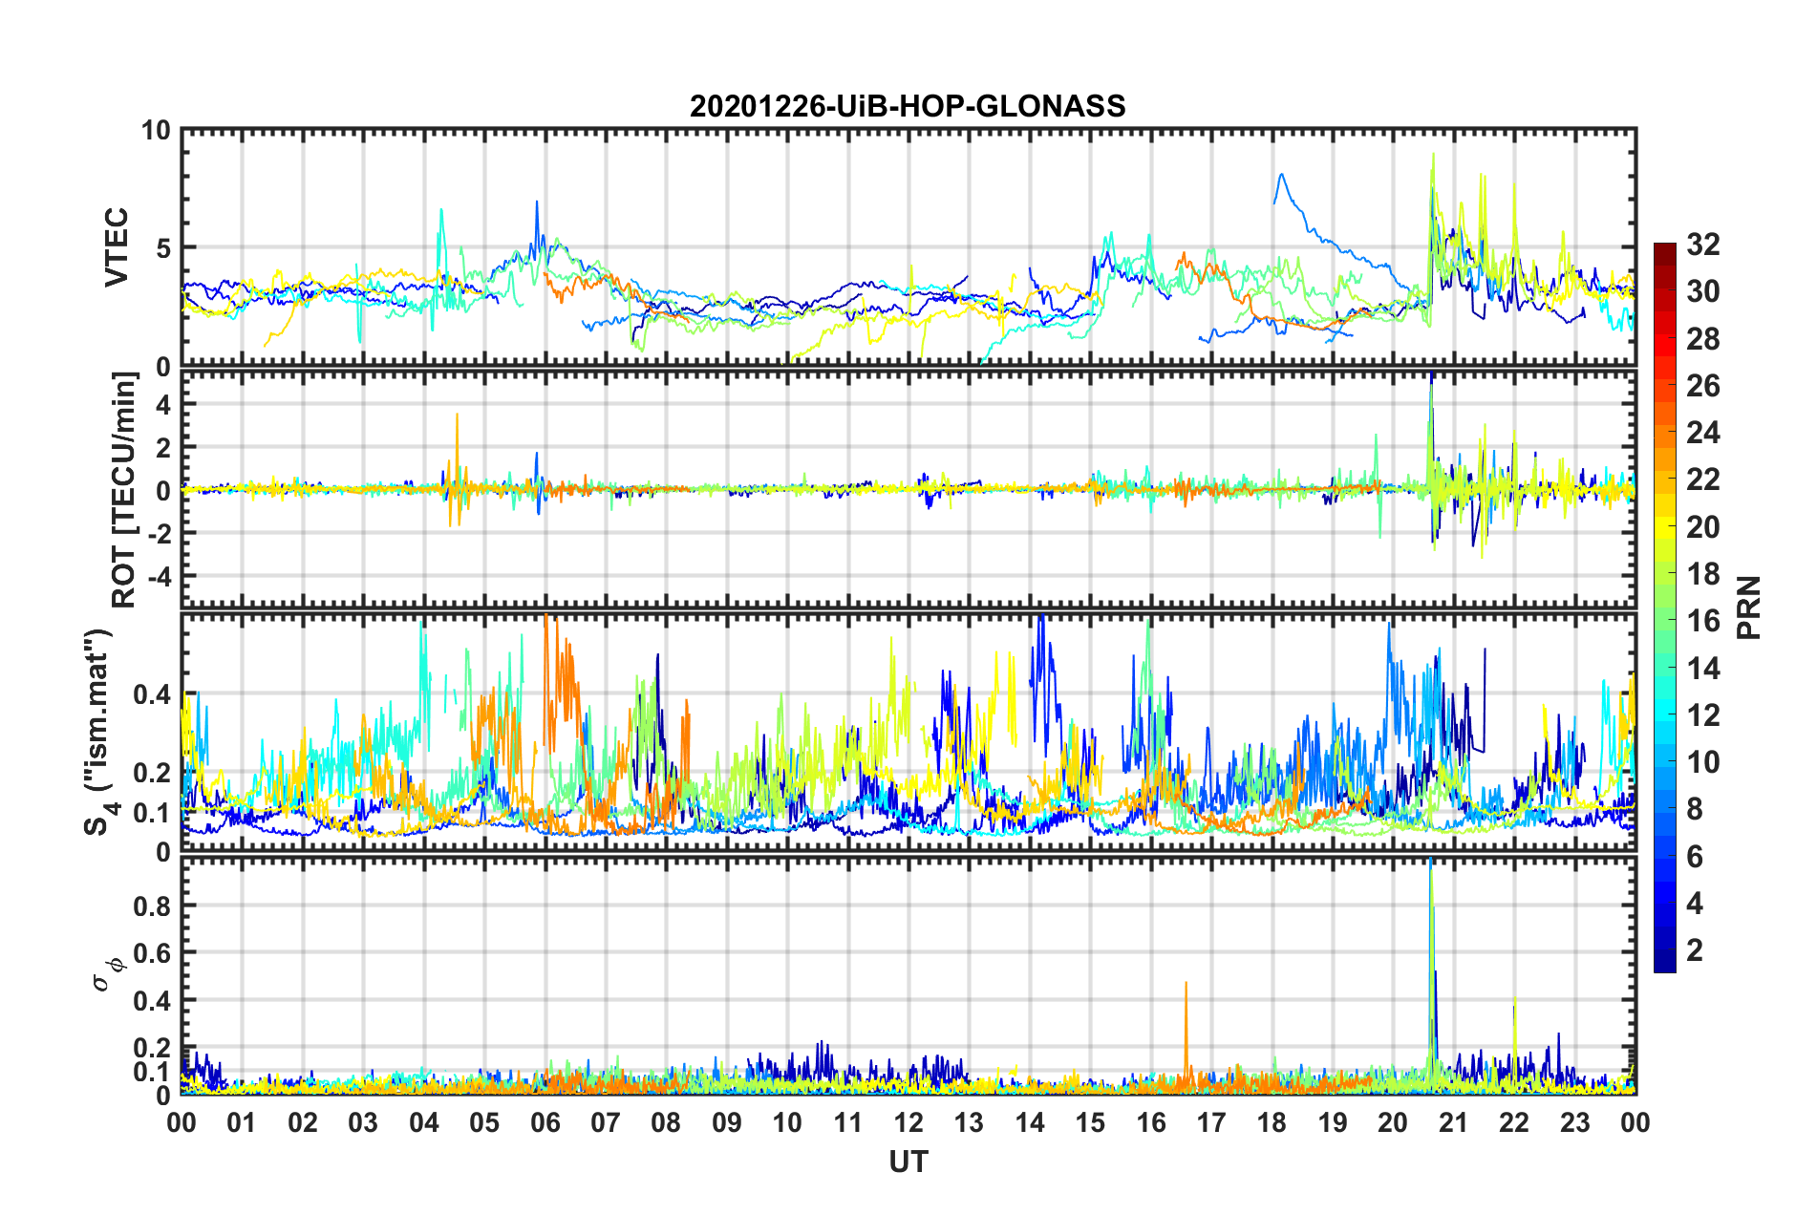Click x-axis tick label 18

[1272, 1122]
